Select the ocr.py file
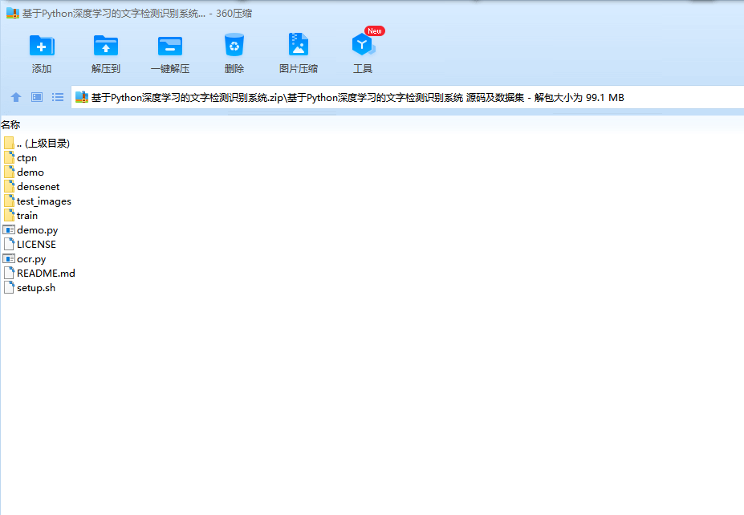The height and width of the screenshot is (515, 744). pos(25,259)
